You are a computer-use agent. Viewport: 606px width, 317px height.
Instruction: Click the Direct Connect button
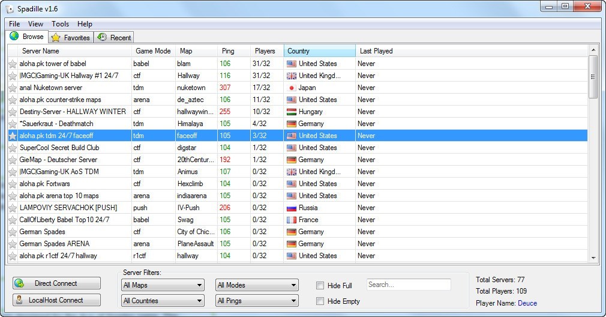tap(56, 283)
